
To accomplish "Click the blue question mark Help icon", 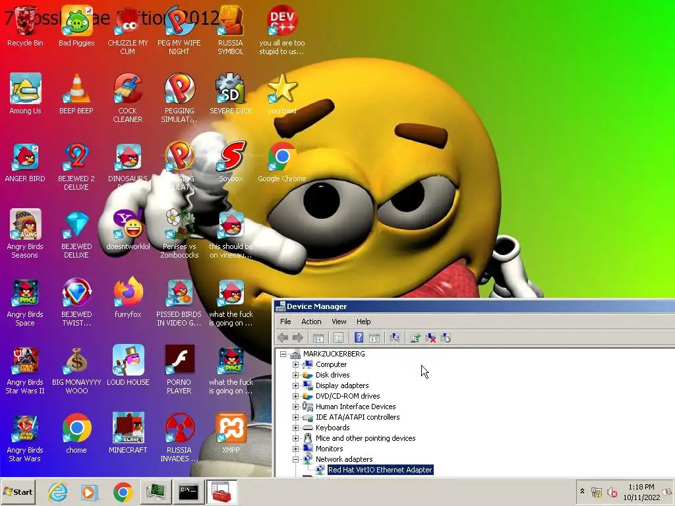I will pyautogui.click(x=359, y=338).
